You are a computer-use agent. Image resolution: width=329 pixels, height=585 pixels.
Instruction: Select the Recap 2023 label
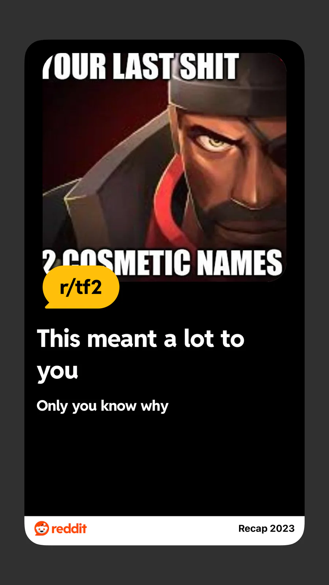pyautogui.click(x=266, y=528)
